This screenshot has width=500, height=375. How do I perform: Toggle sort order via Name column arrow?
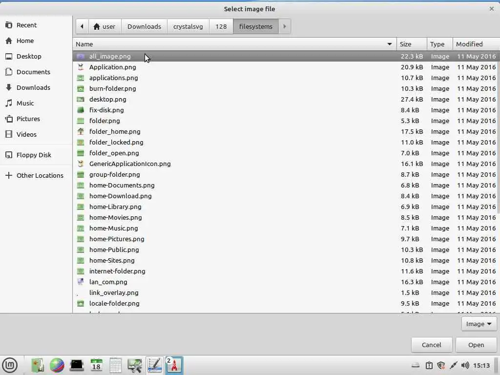tap(389, 44)
